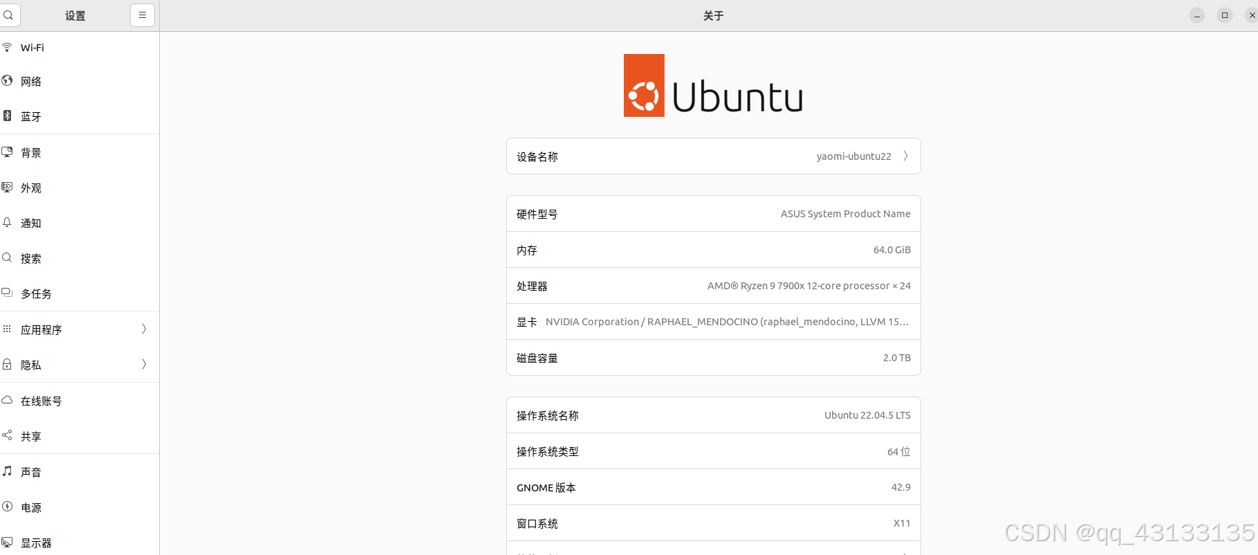This screenshot has height=555, width=1258.
Task: Open the 搜索 settings panel
Action: pyautogui.click(x=80, y=259)
